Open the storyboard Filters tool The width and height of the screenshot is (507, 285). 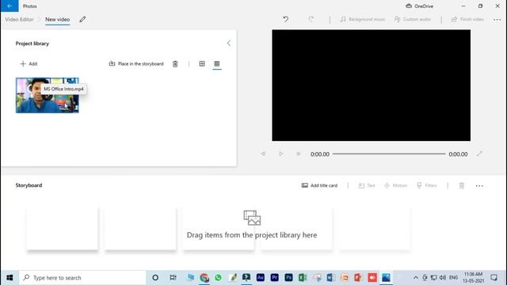click(x=427, y=185)
